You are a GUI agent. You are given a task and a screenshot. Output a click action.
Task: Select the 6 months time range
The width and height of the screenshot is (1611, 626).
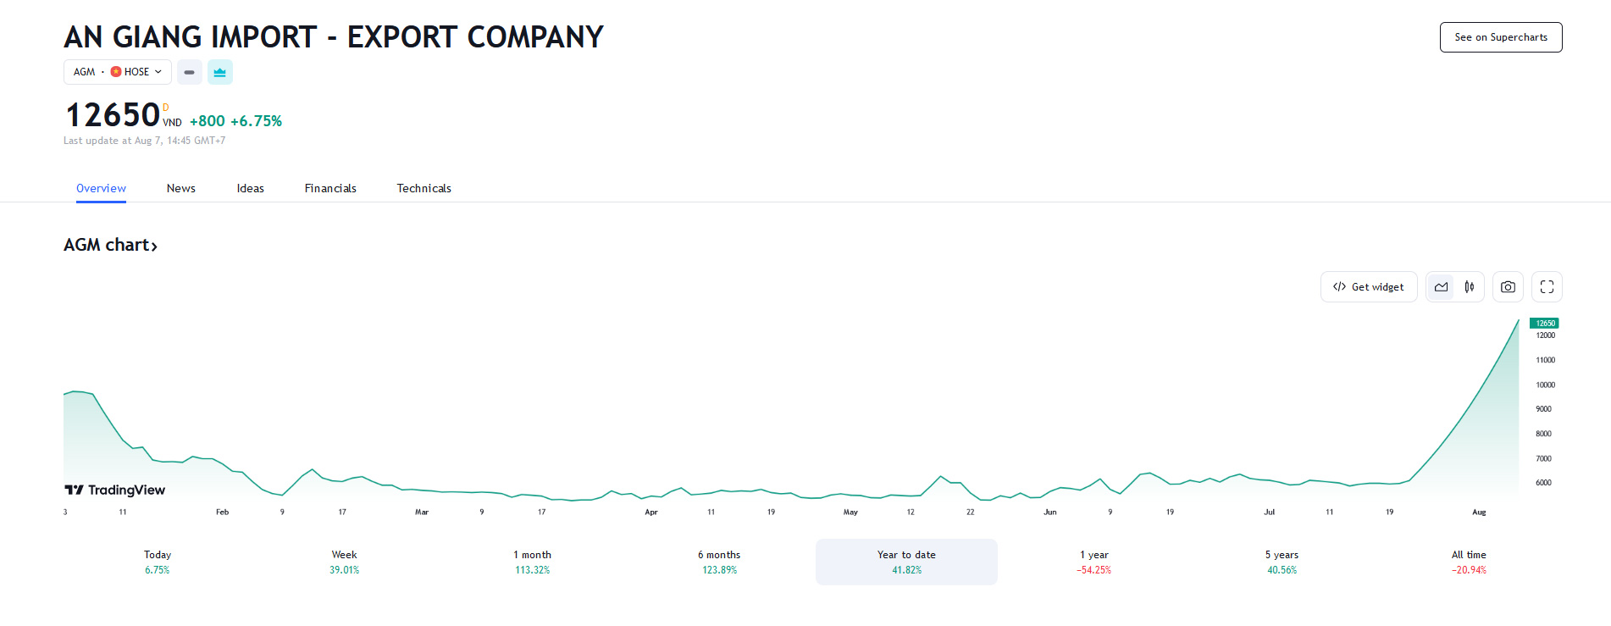click(719, 562)
